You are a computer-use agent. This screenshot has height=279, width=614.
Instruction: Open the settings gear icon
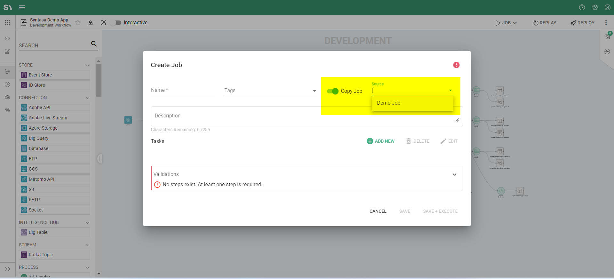[595, 7]
